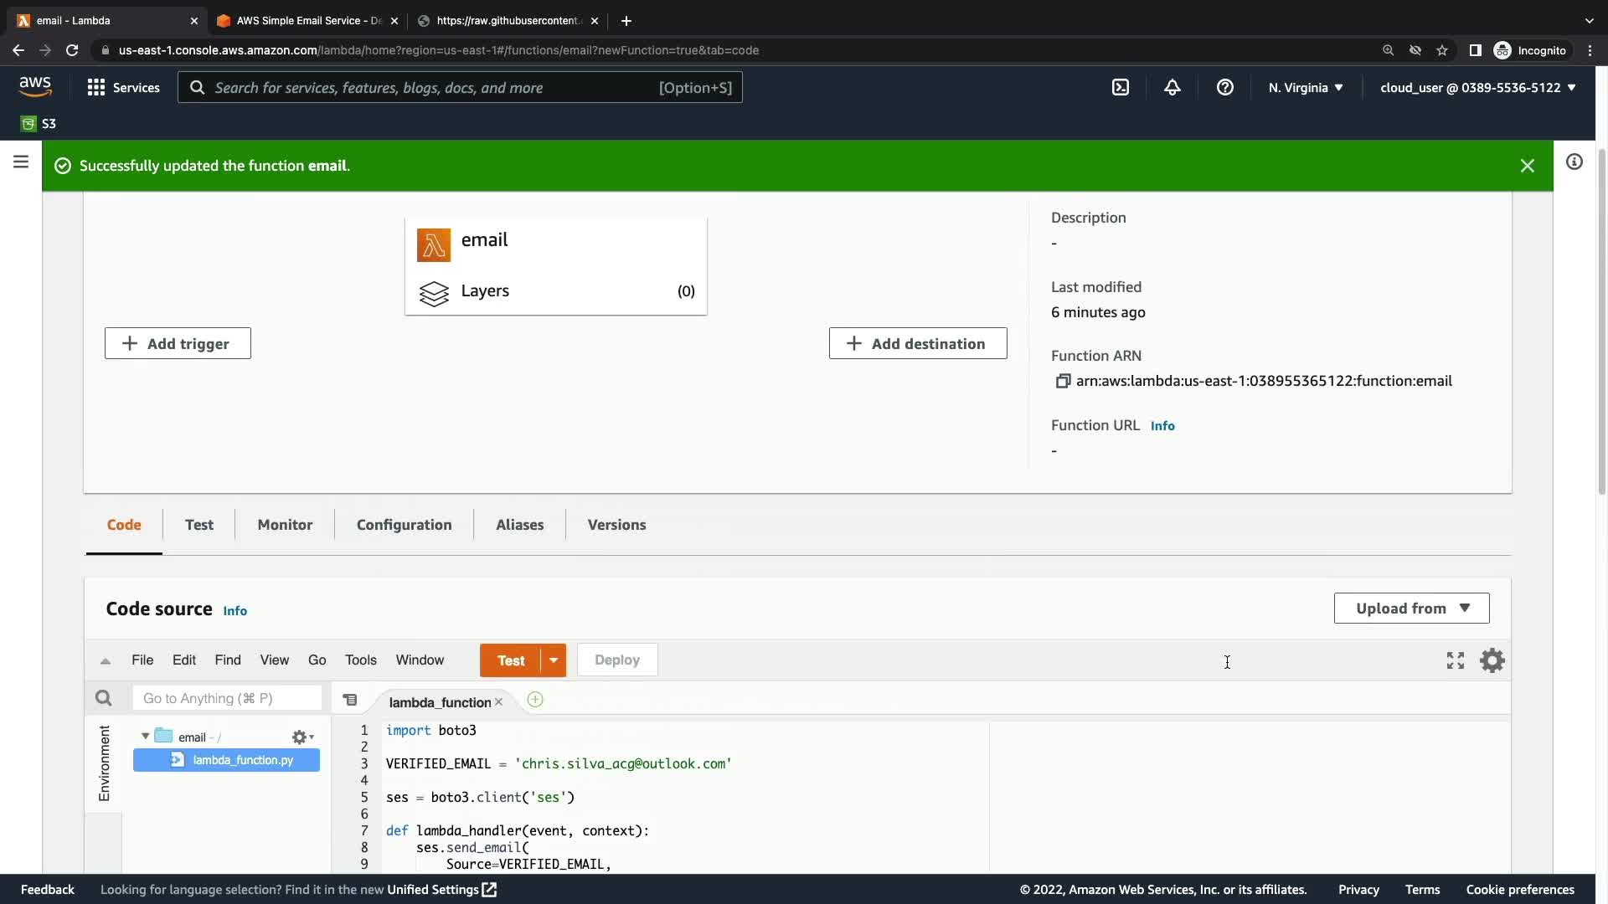This screenshot has height=904, width=1608.
Task: Open the Tools menu in editor
Action: 360,660
